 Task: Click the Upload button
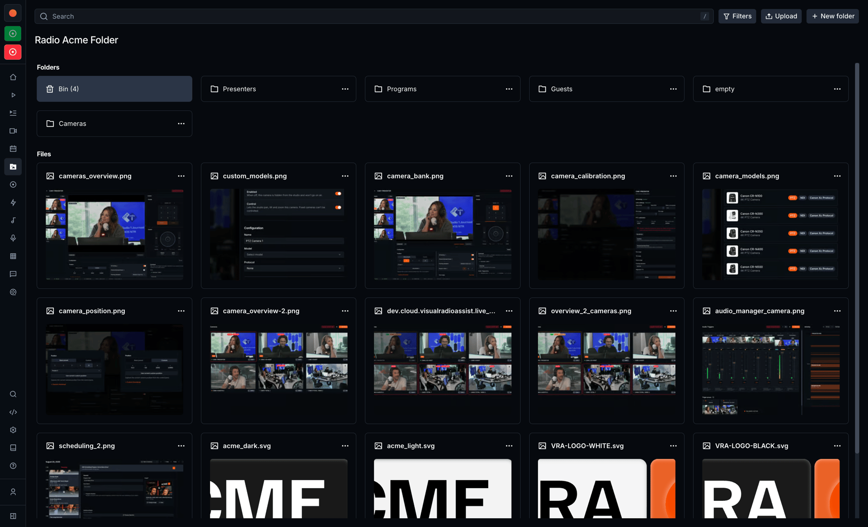coord(781,16)
